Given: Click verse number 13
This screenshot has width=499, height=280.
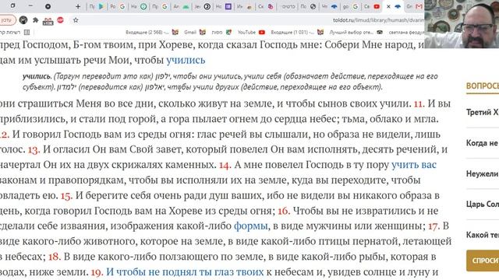Looking at the screenshot, I should coord(34,149).
